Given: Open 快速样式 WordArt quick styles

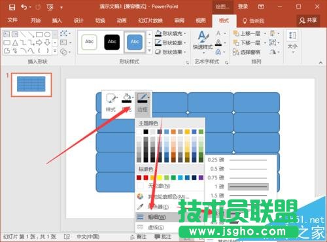Looking at the screenshot, I should tap(203, 43).
